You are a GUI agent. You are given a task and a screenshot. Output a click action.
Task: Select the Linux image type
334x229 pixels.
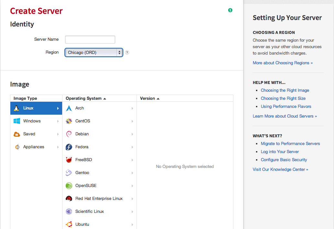pos(36,108)
